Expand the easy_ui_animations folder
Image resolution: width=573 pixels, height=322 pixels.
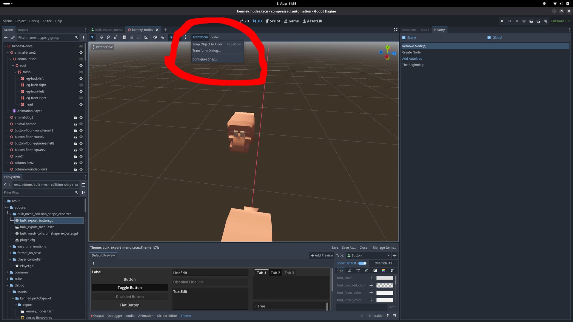pos(10,247)
